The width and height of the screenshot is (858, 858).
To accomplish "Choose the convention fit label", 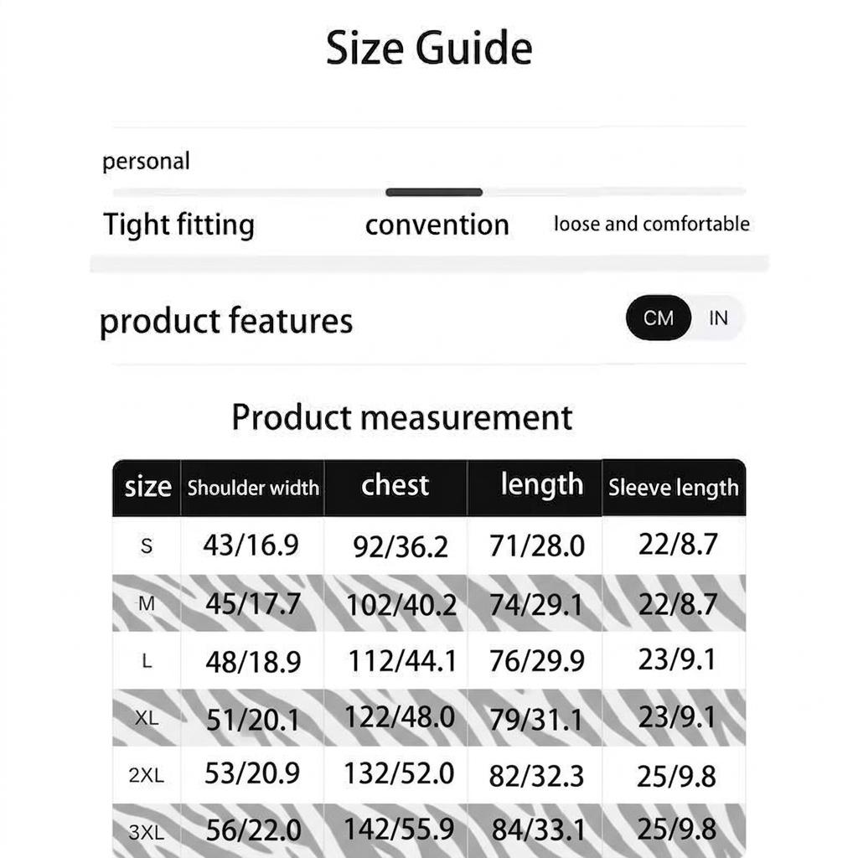I will (437, 225).
